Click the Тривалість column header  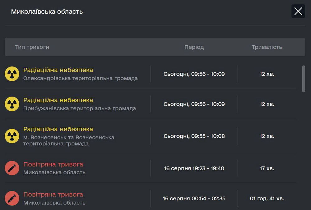tap(267, 47)
